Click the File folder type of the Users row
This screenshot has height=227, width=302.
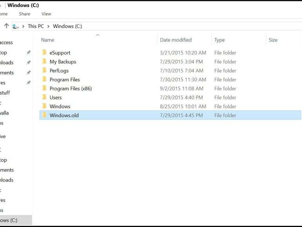point(225,97)
